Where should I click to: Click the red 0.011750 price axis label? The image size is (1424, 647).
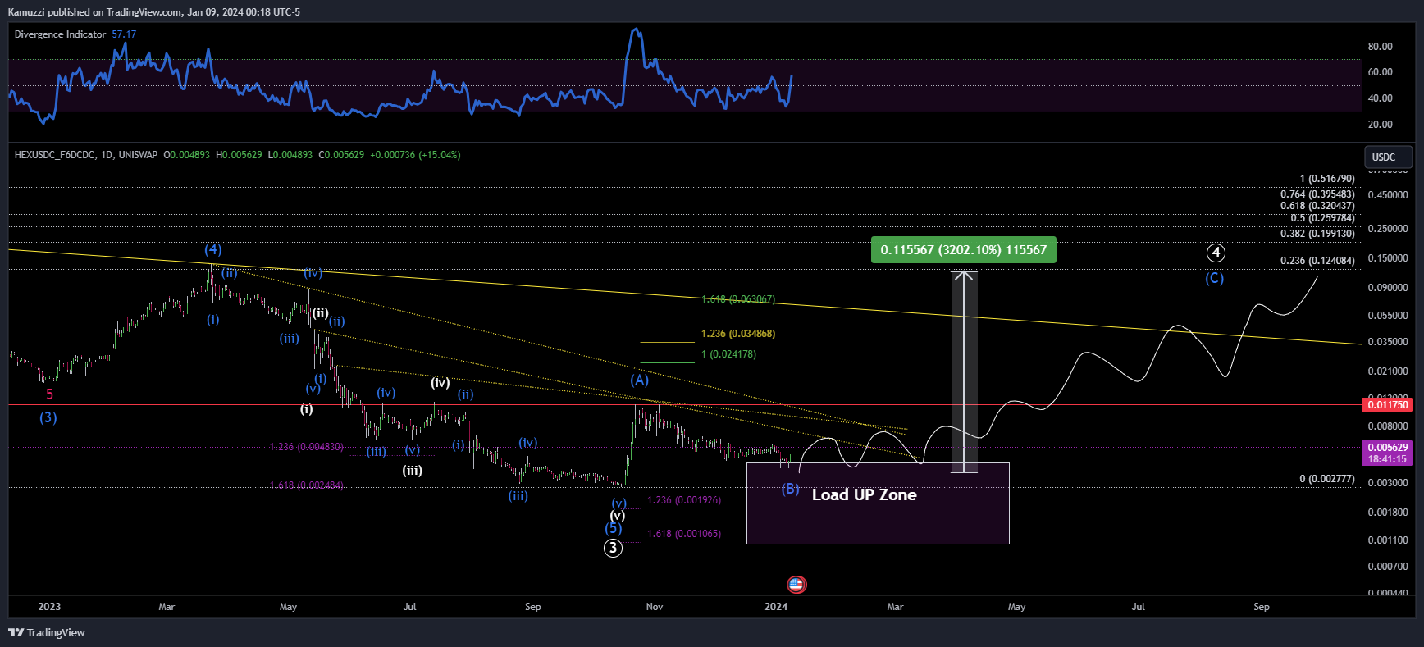(1387, 404)
